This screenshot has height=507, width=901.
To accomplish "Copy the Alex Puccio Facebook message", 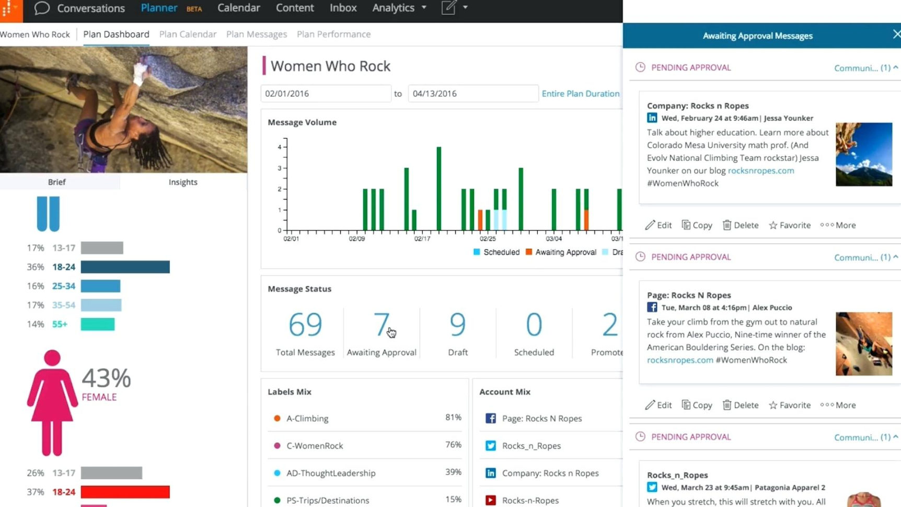I will pyautogui.click(x=697, y=405).
